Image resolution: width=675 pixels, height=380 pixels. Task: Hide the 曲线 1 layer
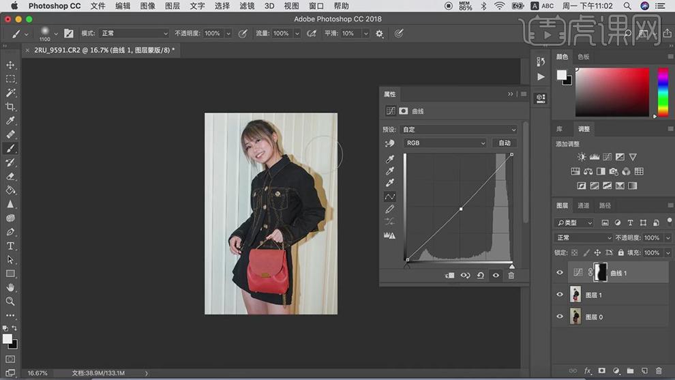pyautogui.click(x=560, y=273)
